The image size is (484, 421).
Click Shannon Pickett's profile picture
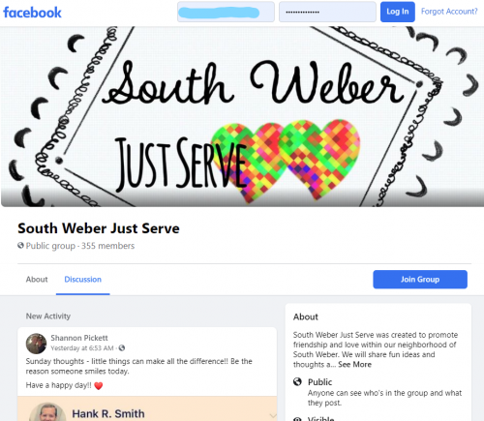36,344
